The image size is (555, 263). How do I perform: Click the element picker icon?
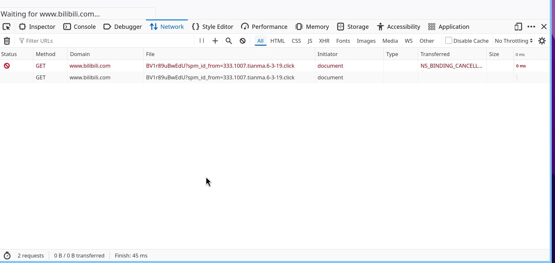(x=6, y=27)
